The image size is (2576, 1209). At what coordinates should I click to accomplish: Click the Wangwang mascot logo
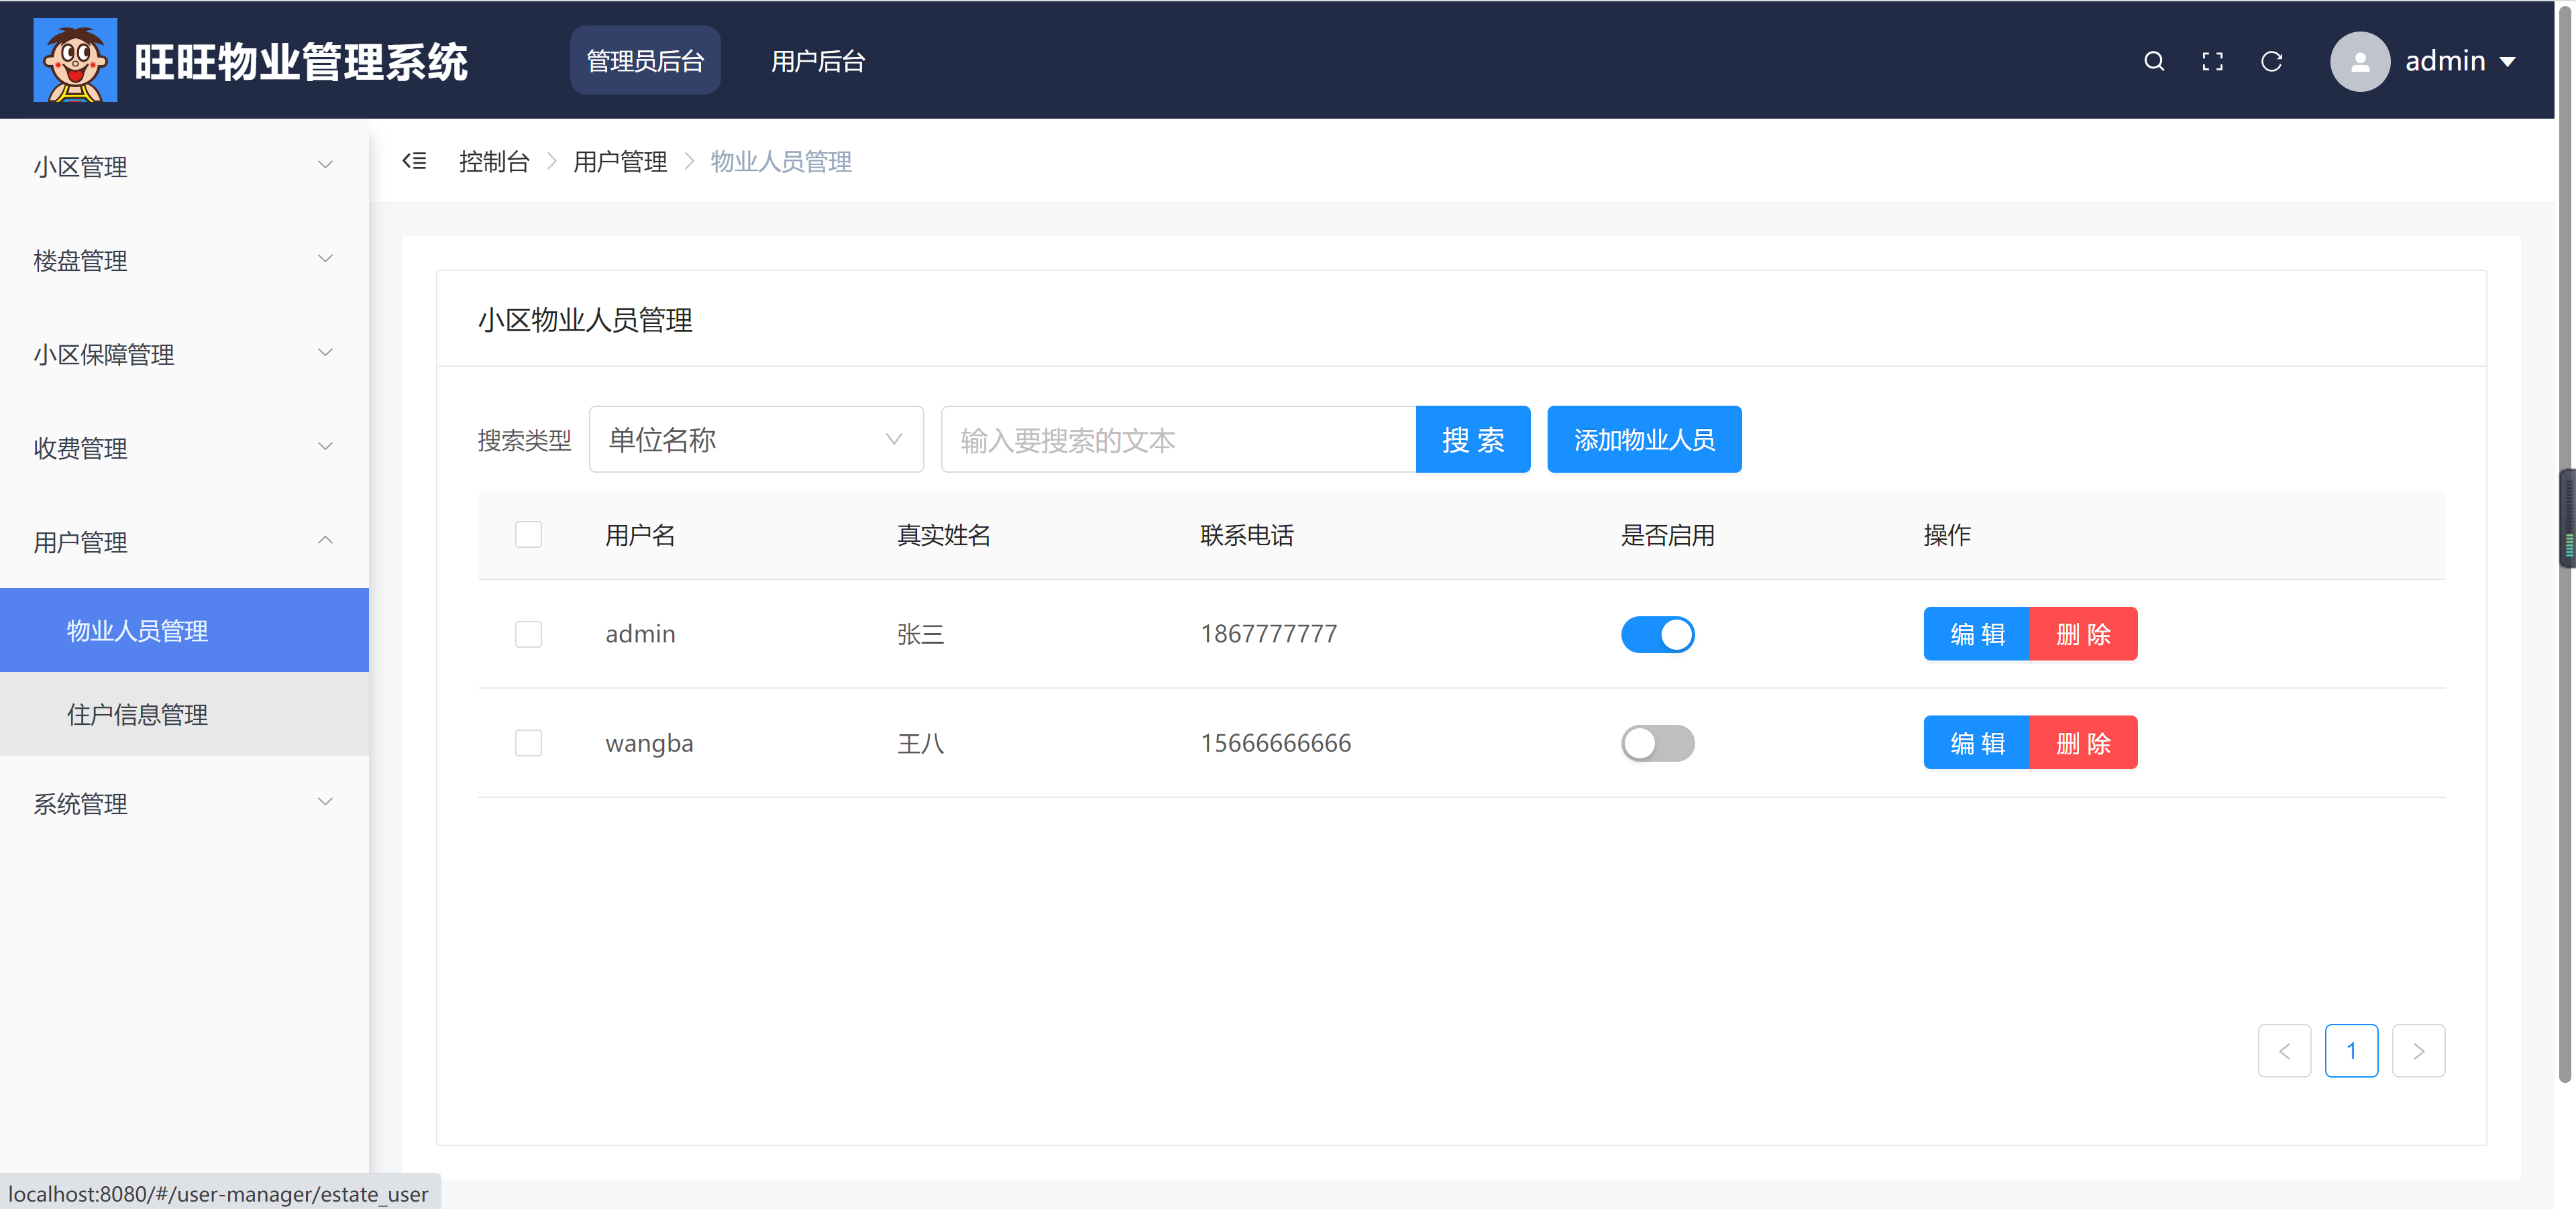75,60
